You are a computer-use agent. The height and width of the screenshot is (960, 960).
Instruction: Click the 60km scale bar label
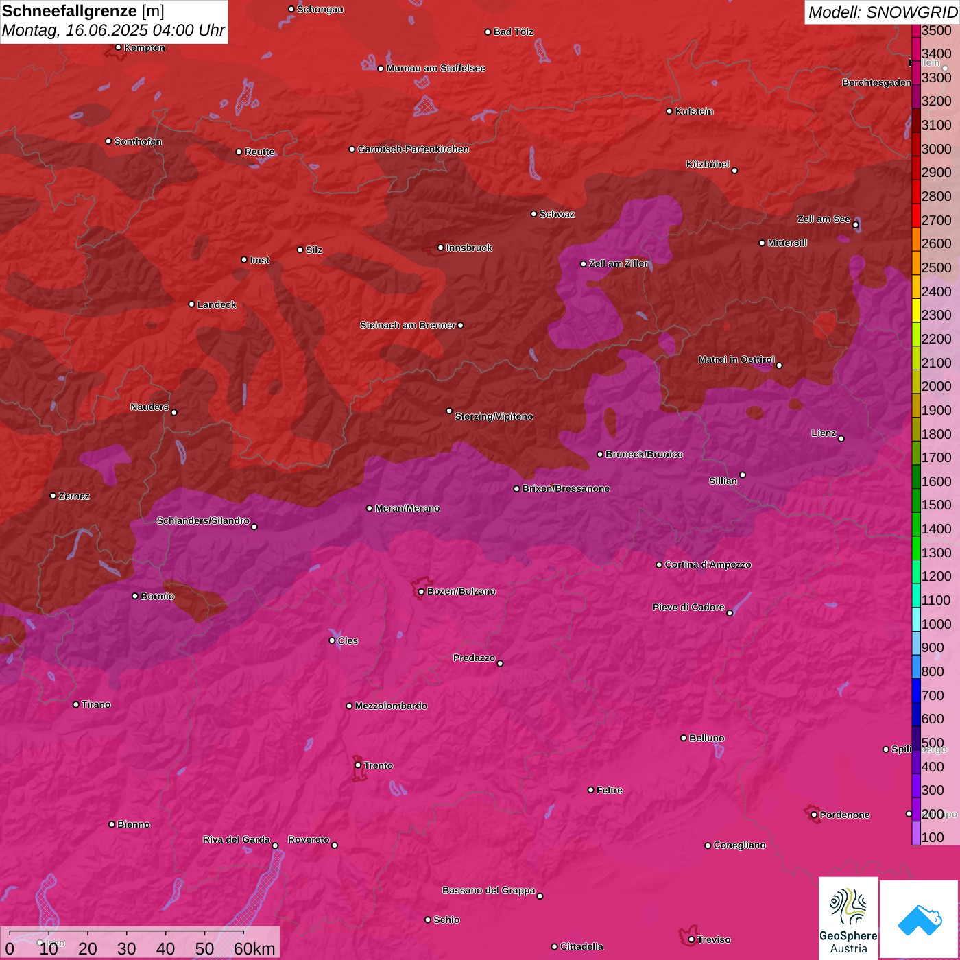[x=254, y=948]
